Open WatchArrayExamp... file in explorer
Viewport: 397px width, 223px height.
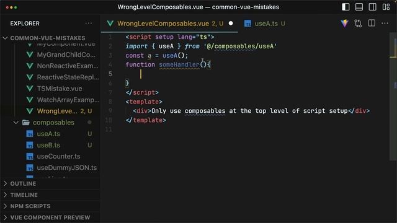pos(68,100)
